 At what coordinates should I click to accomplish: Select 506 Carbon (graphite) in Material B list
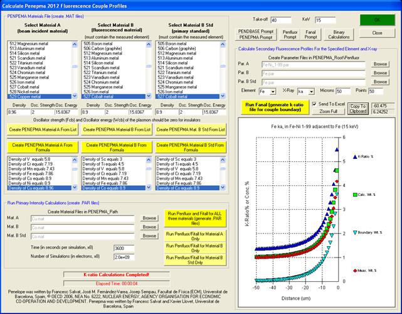(114, 48)
